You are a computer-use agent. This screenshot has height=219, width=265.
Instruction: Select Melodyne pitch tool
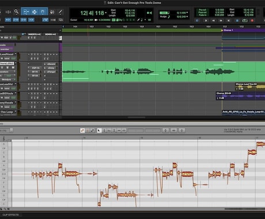(x=104, y=131)
